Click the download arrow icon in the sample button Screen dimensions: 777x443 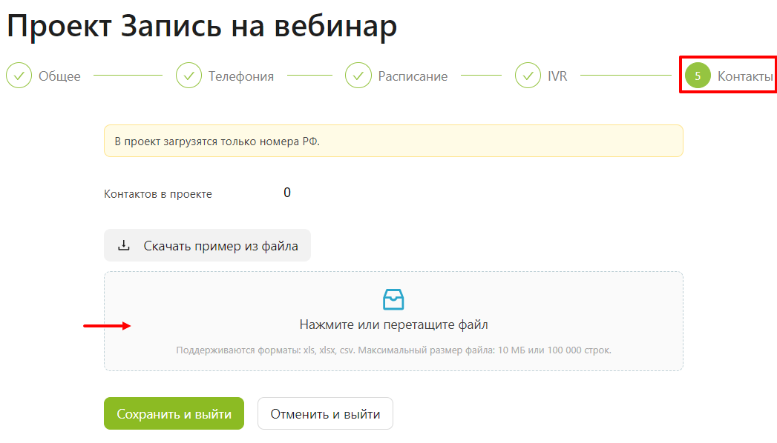click(124, 246)
